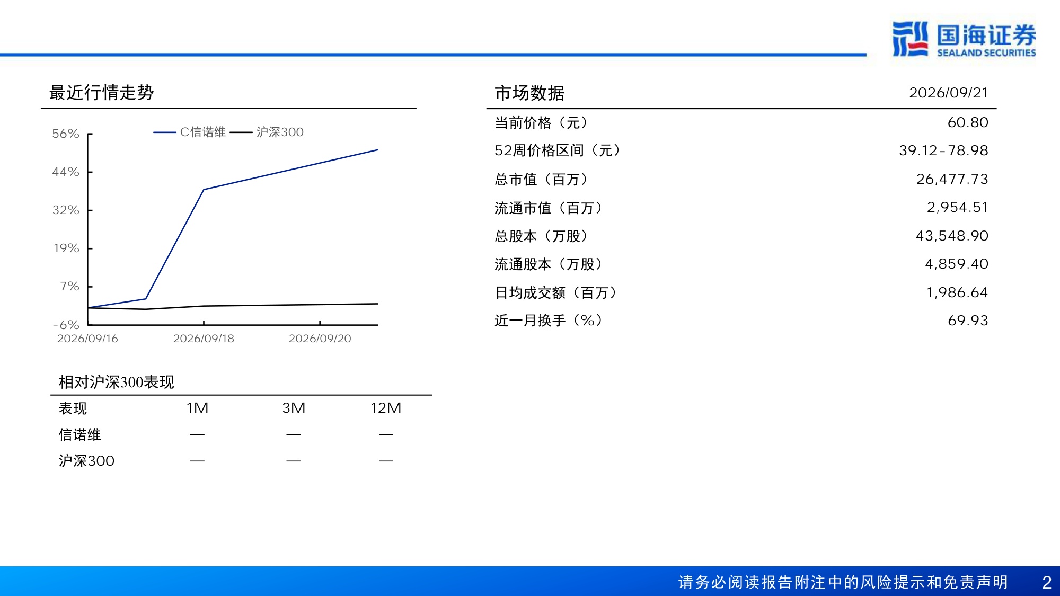
Task: Click the 日均成交额 value 1,986.64
Action: 957,292
